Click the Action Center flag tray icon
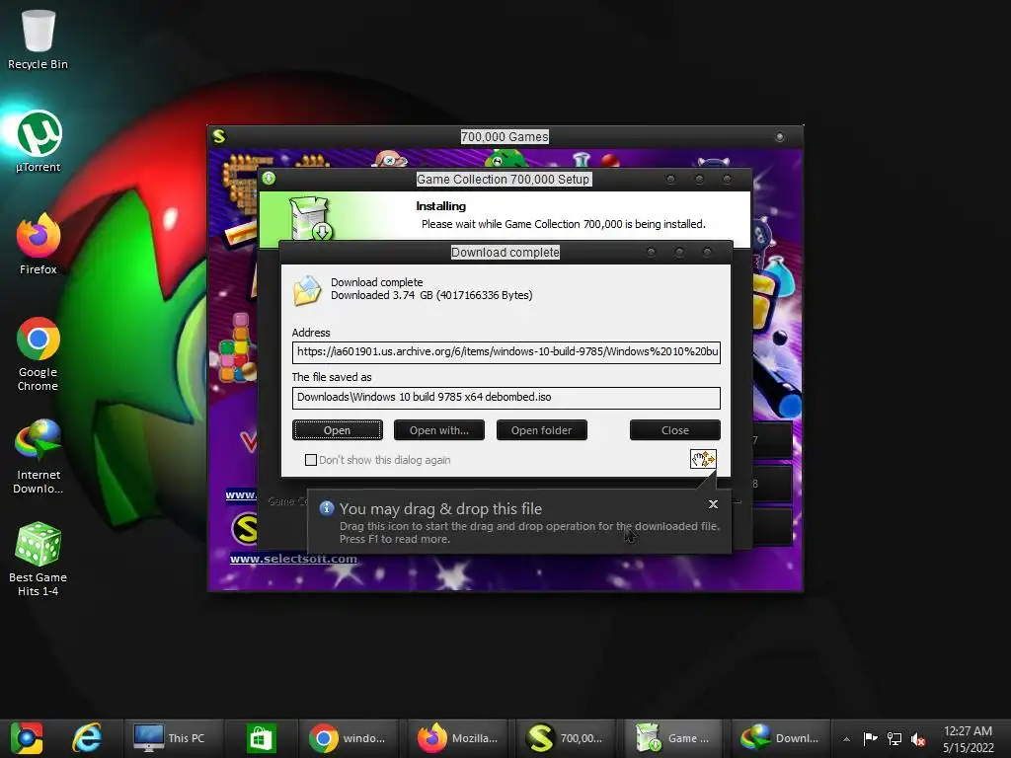Viewport: 1011px width, 758px height. click(871, 738)
